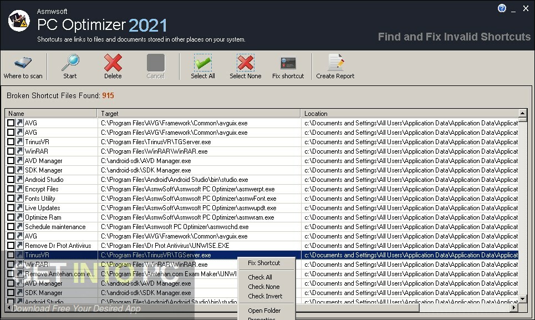535x320 pixels.
Task: Click shortcut icon beside Android Studio
Action: point(20,180)
